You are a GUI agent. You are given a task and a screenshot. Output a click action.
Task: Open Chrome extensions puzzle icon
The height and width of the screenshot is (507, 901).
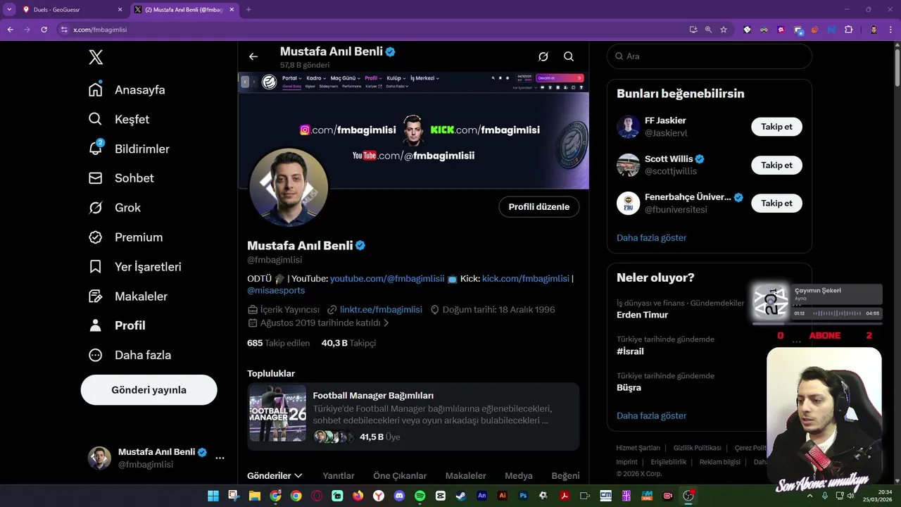[x=848, y=30]
